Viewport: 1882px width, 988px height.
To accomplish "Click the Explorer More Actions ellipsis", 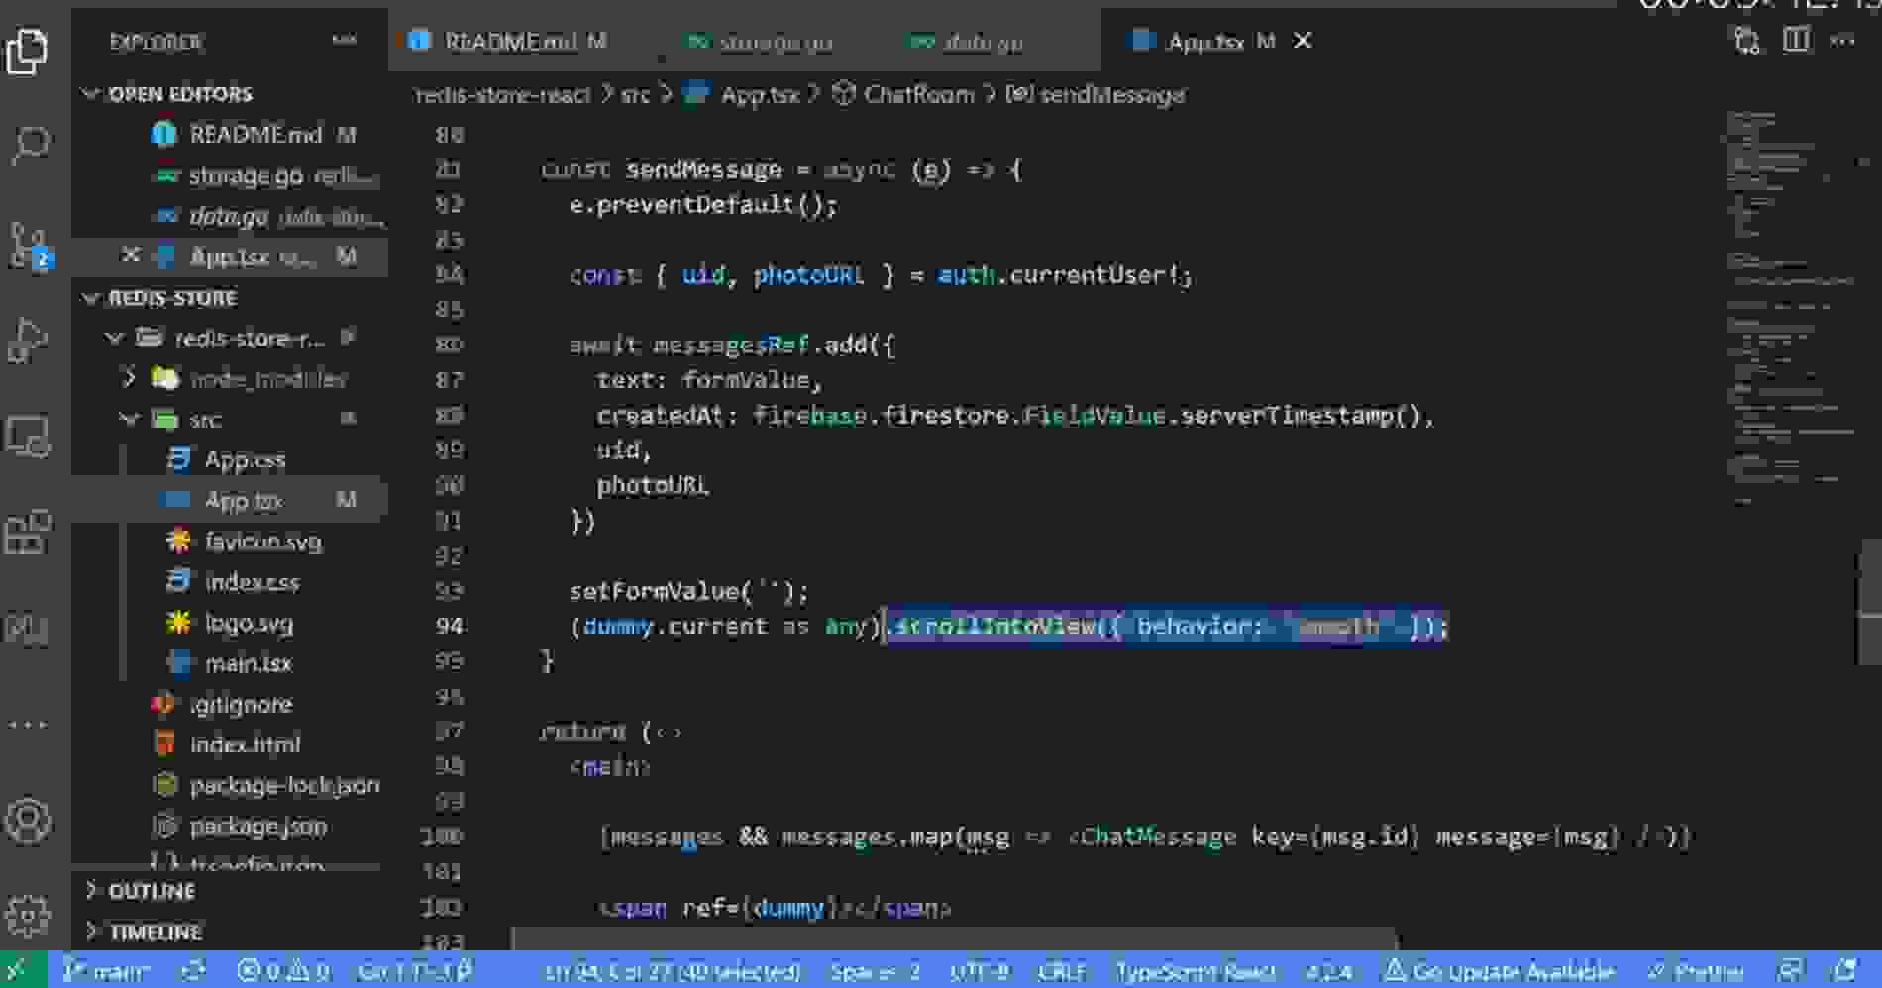I will tap(346, 42).
